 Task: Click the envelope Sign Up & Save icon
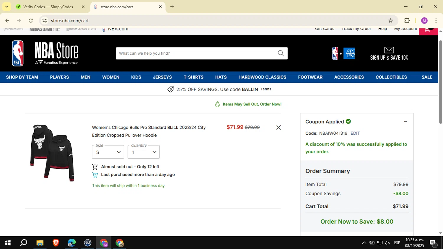point(389,50)
